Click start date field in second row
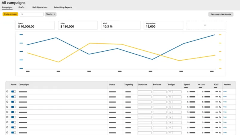 tap(145, 97)
